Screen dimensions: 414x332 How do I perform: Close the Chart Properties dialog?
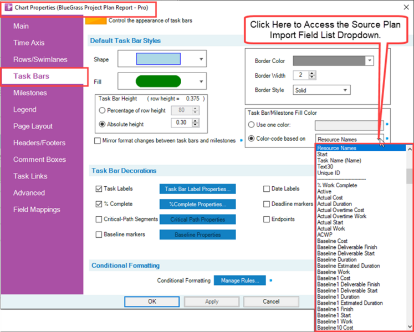(x=406, y=7)
